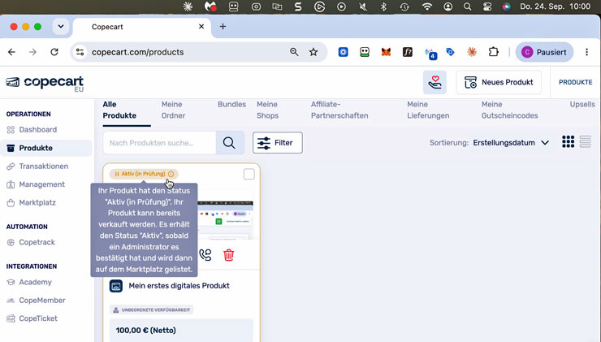
Task: Open the Meine Ordner tab
Action: (x=173, y=110)
